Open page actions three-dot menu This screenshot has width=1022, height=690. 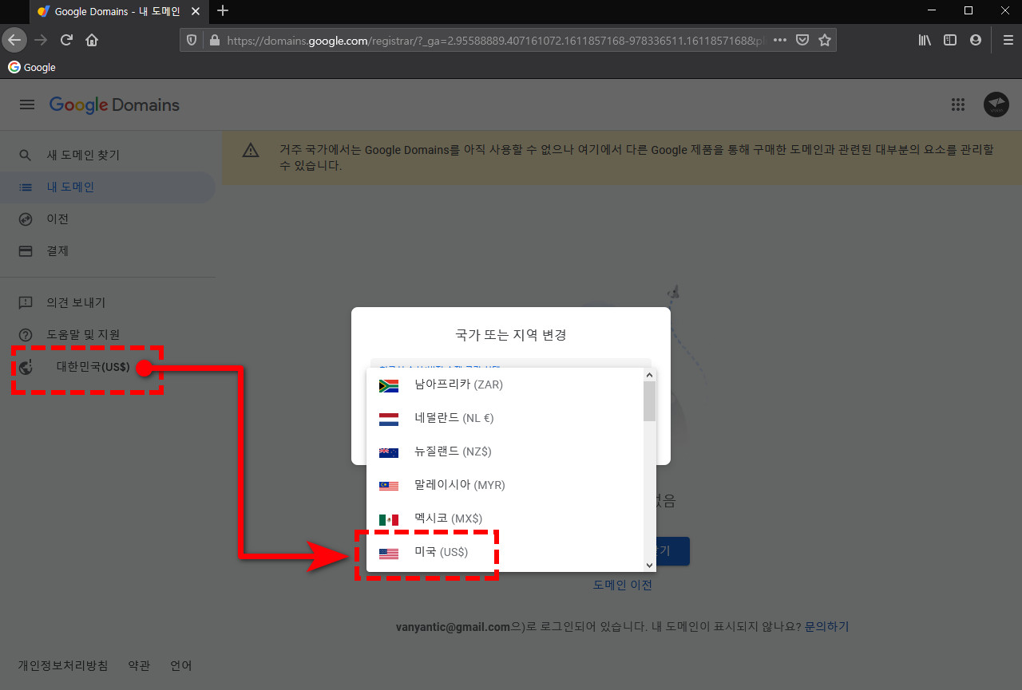780,40
